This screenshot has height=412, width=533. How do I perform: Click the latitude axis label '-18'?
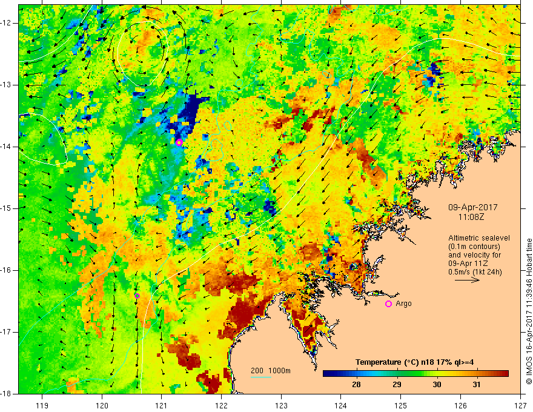6,394
